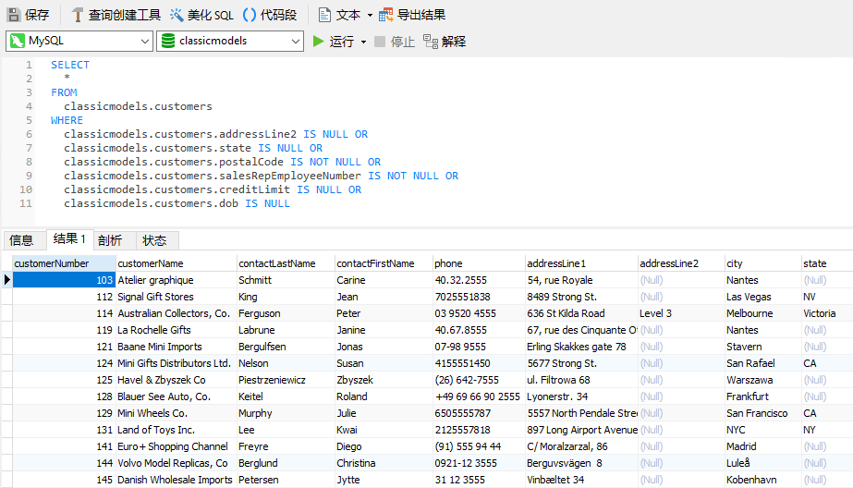Screen dimensions: 853x488
Task: Select cell 'Euro+ Shopping Channel'
Action: [177, 446]
